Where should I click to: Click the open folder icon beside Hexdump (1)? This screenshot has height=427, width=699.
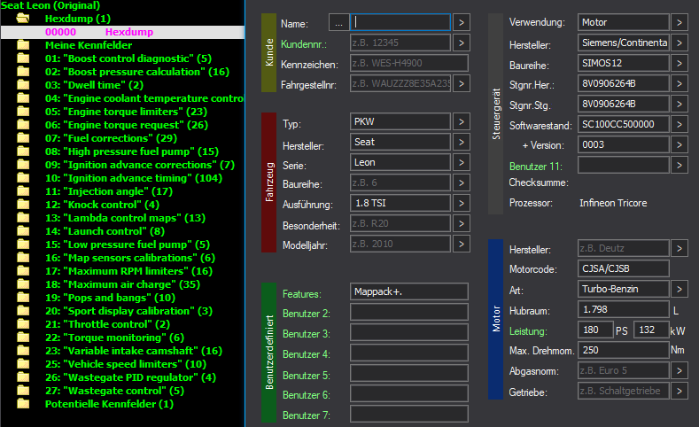coord(23,19)
